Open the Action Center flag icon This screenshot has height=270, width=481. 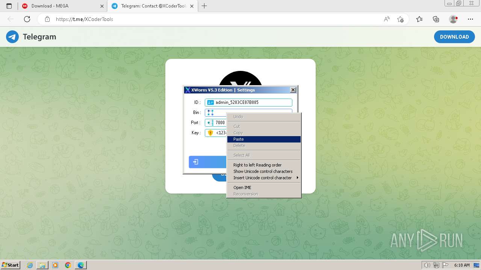pyautogui.click(x=445, y=265)
